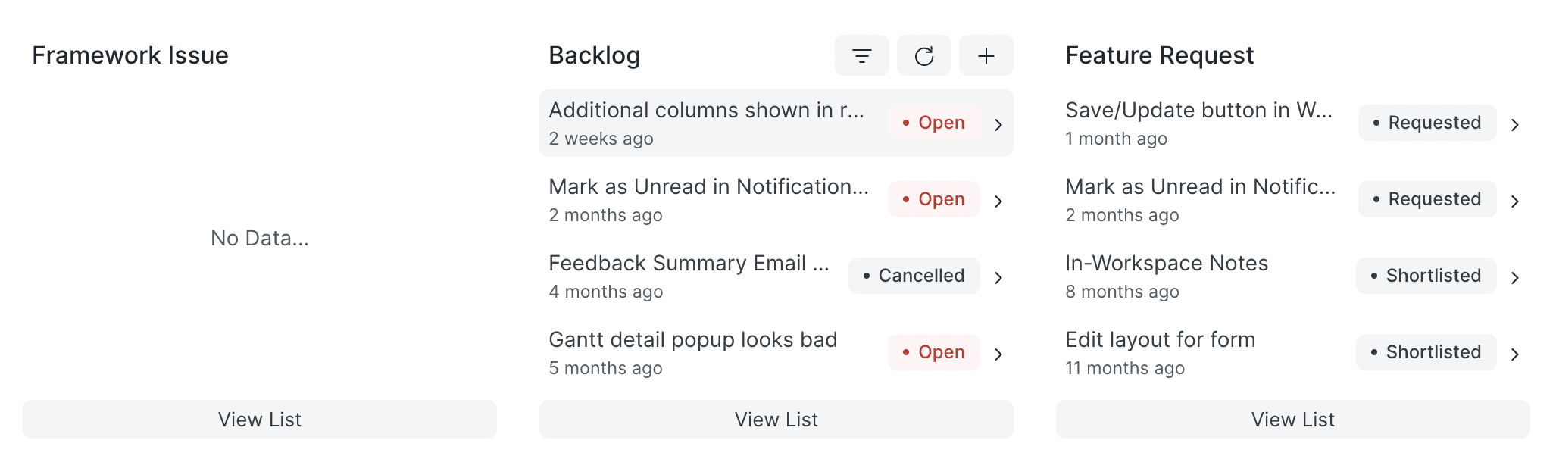The width and height of the screenshot is (1556, 459).
Task: Expand 'Mark as Unread in Notification' backlog item
Action: point(998,200)
